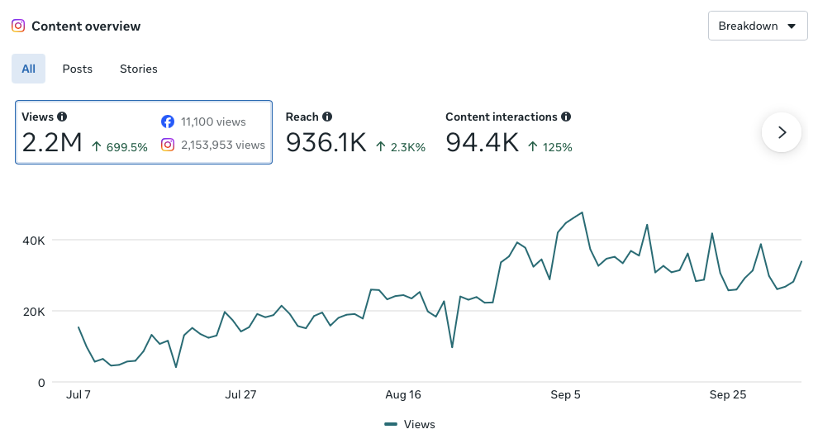The height and width of the screenshot is (434, 818).
Task: Show next metrics with right chevron button
Action: [x=782, y=132]
